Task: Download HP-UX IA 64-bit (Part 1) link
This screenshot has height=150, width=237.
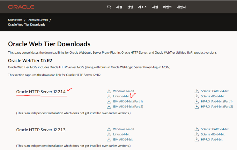Action: coord(217,101)
